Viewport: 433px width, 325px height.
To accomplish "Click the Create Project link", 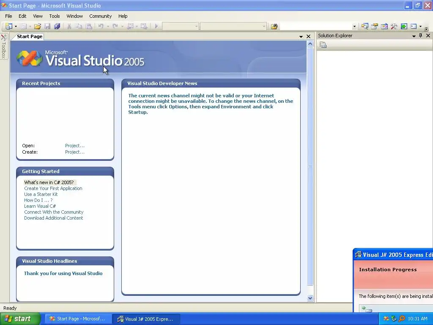I will tap(75, 152).
